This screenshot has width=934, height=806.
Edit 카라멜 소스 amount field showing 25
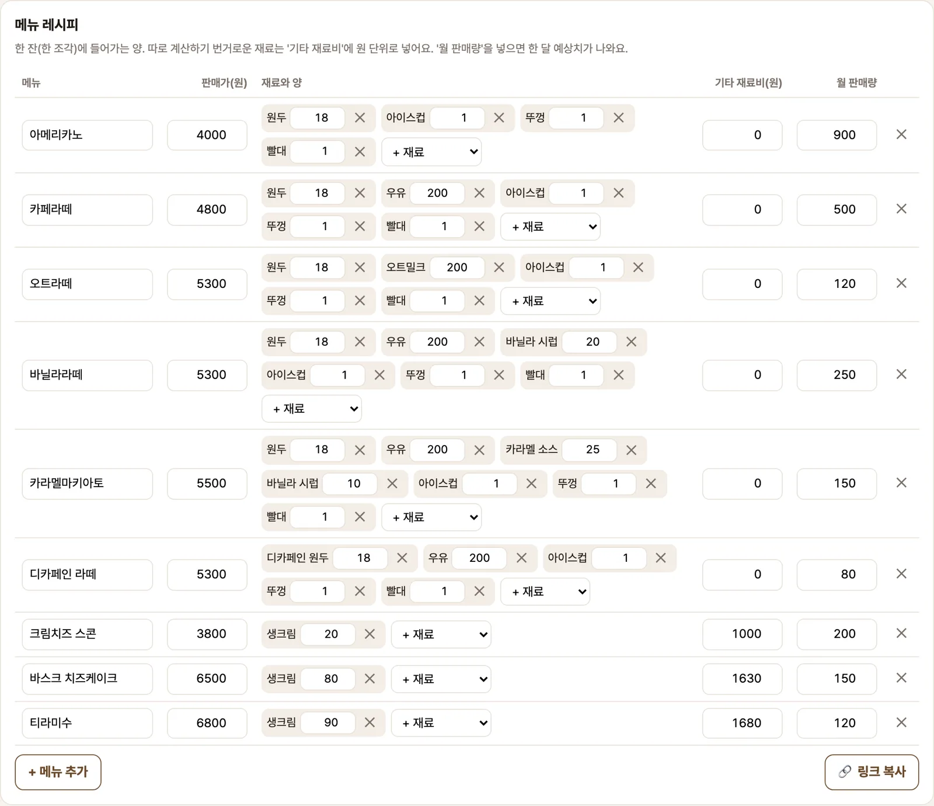pos(590,450)
